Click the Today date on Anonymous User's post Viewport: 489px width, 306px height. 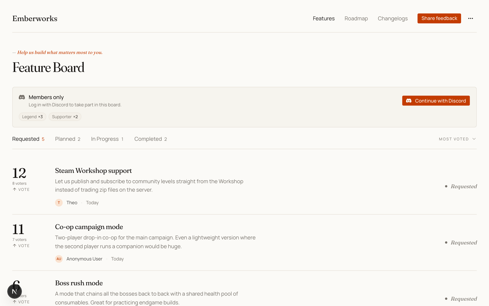coord(117,259)
